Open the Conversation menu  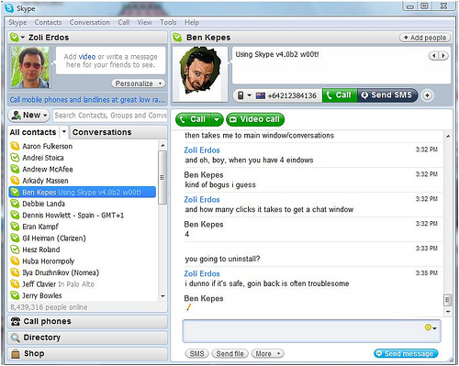90,22
